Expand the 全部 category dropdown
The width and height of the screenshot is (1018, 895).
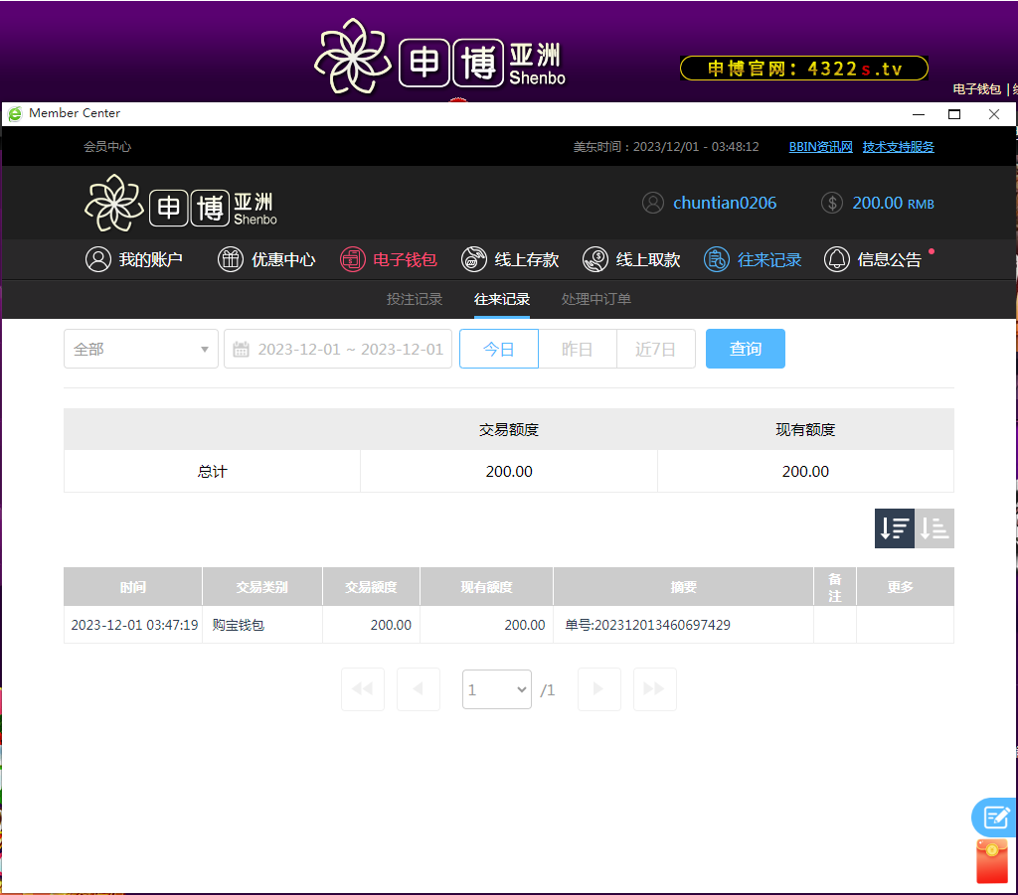click(141, 349)
